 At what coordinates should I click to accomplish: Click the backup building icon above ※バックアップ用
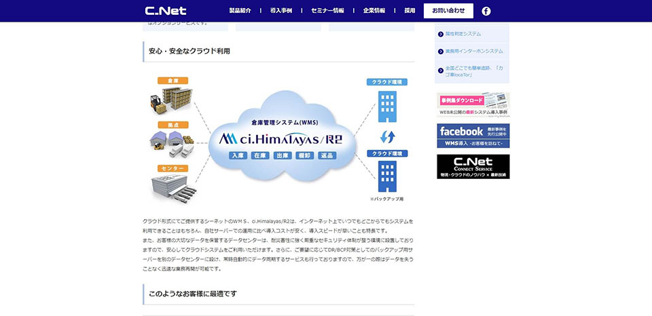point(387,176)
